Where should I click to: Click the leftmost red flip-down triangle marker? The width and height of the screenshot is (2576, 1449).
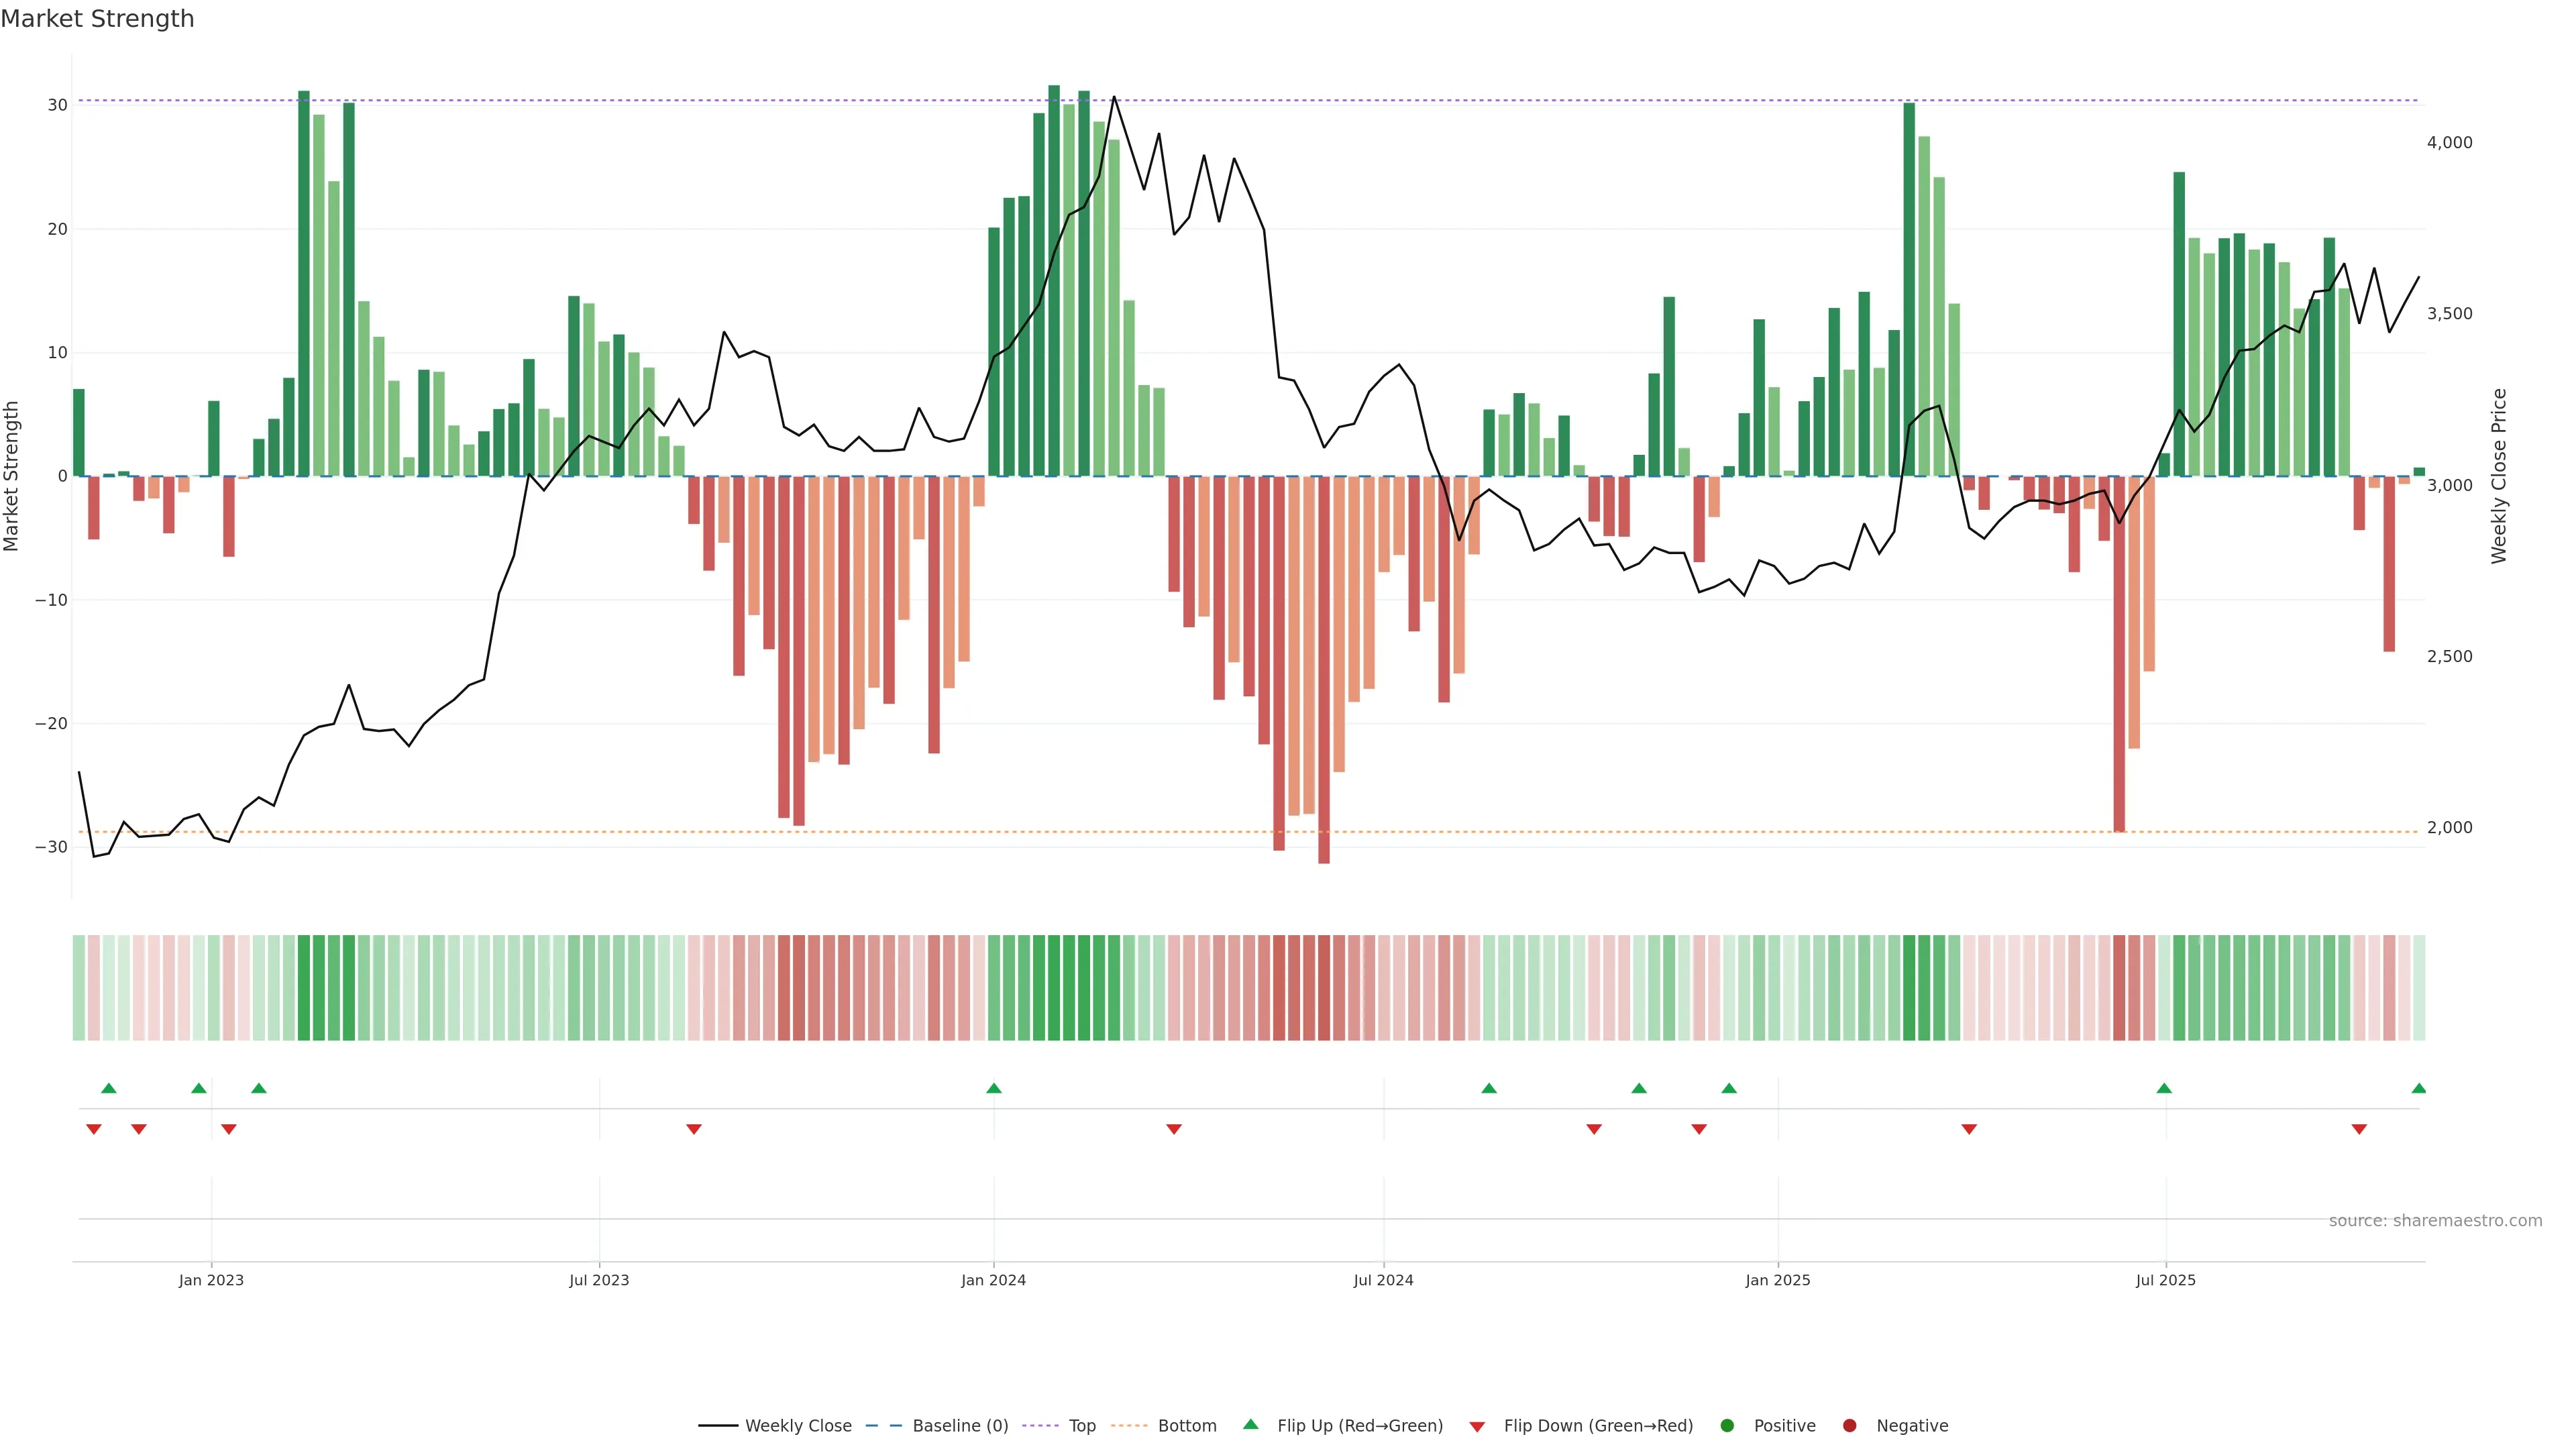(94, 1129)
